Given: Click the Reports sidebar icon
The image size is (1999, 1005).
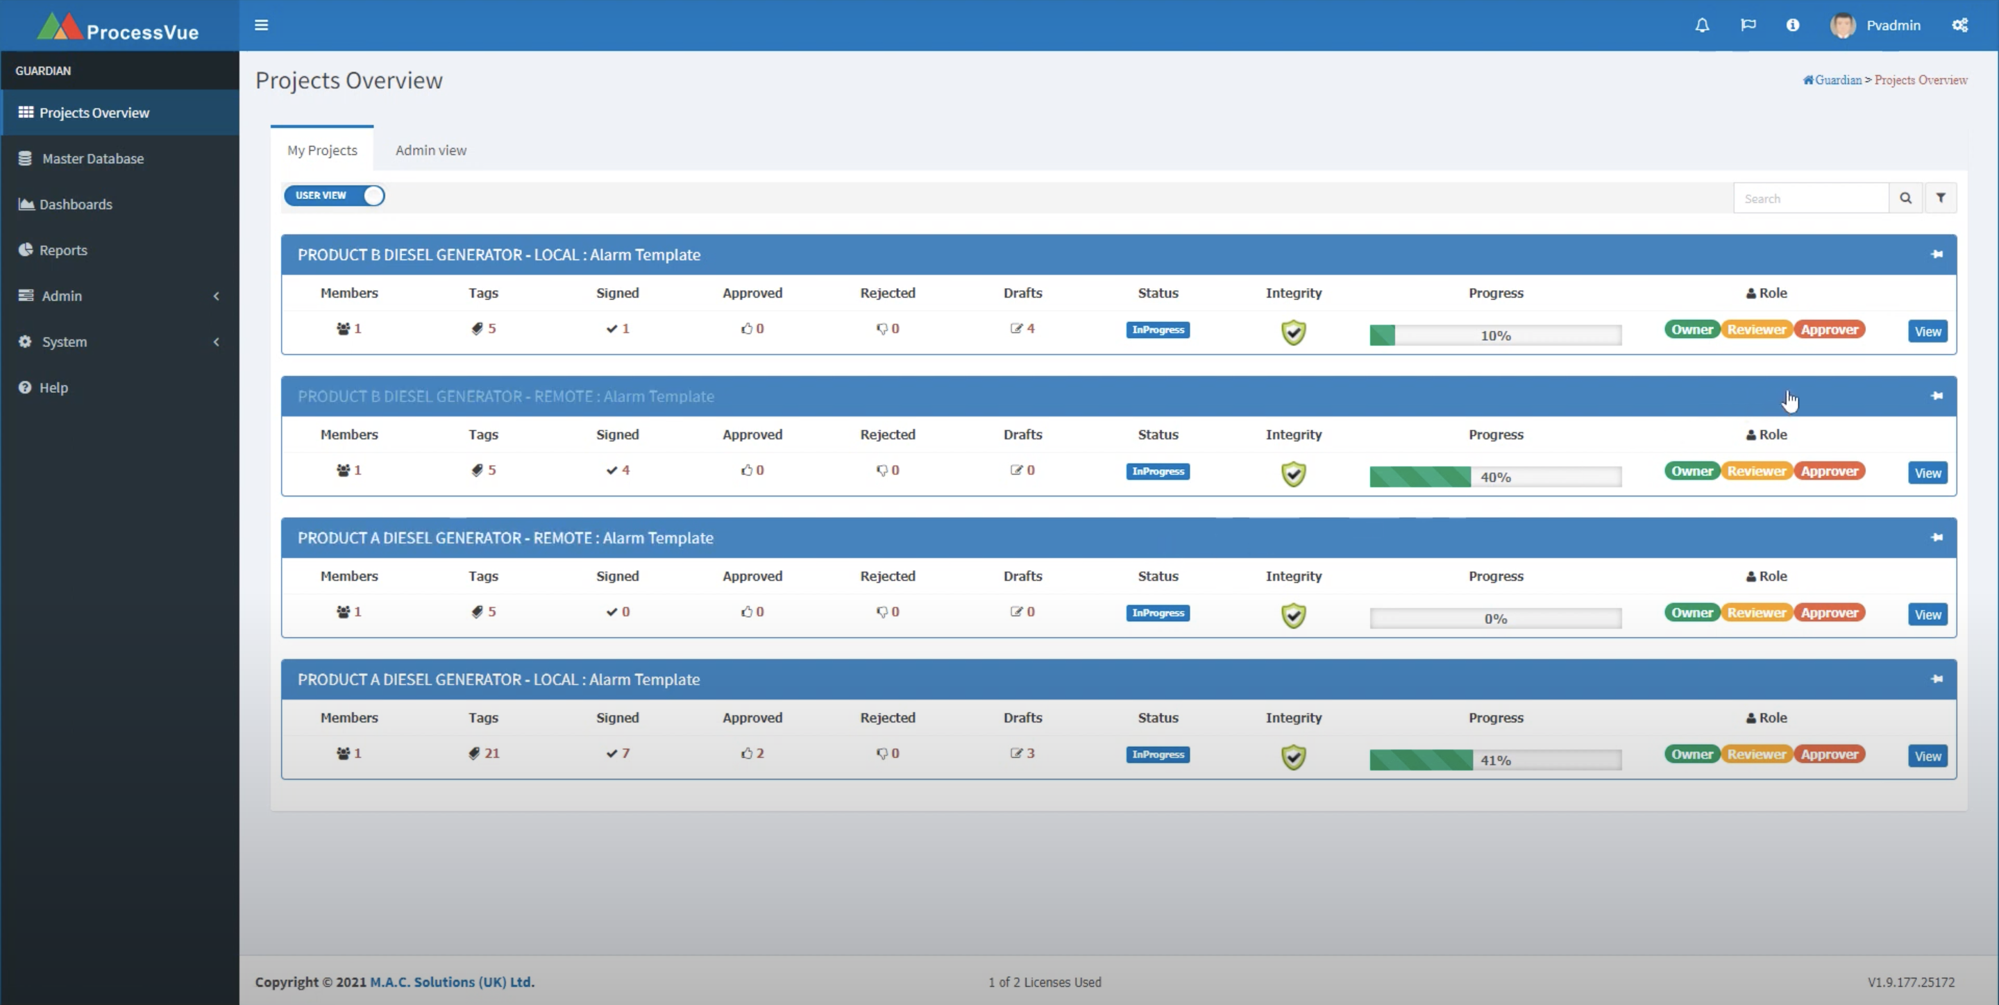Looking at the screenshot, I should point(26,250).
